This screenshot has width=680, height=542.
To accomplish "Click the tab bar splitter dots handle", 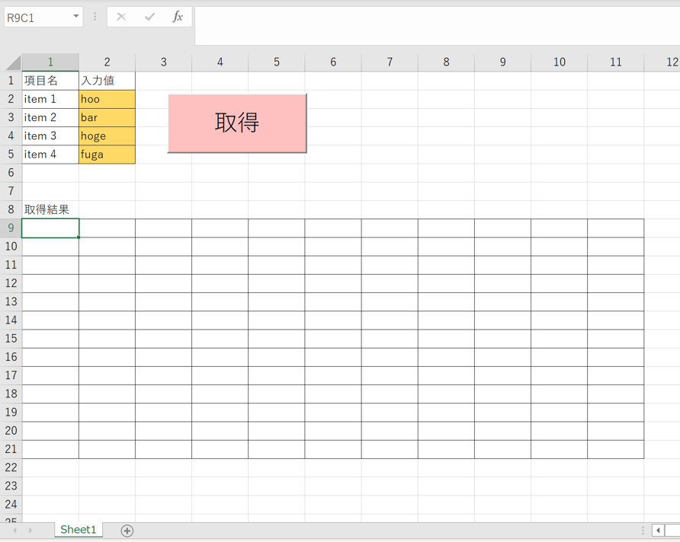I will click(643, 531).
